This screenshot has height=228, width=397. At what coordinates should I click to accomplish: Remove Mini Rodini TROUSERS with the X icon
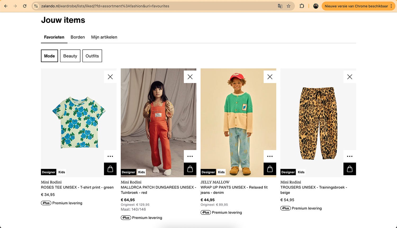click(350, 77)
